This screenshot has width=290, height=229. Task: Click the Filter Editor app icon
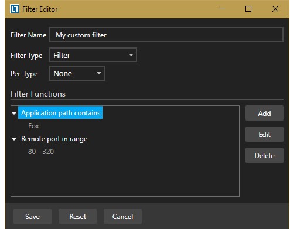coord(15,9)
